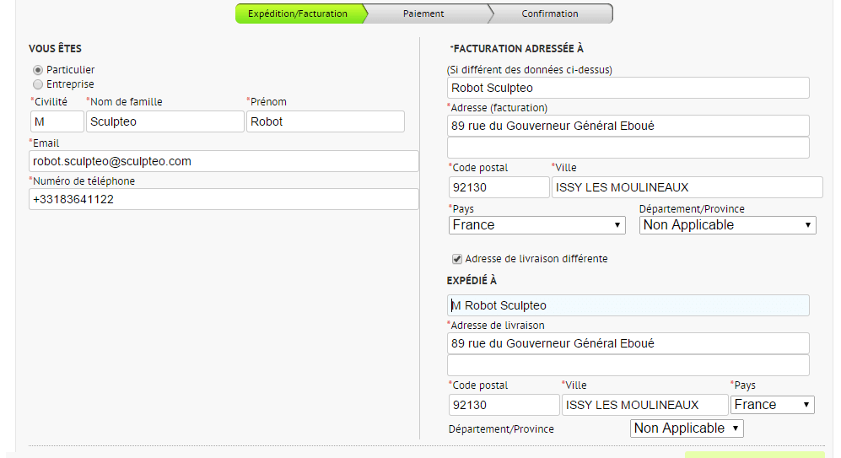
Task: Open the shipping Pays France dropdown
Action: tap(772, 405)
